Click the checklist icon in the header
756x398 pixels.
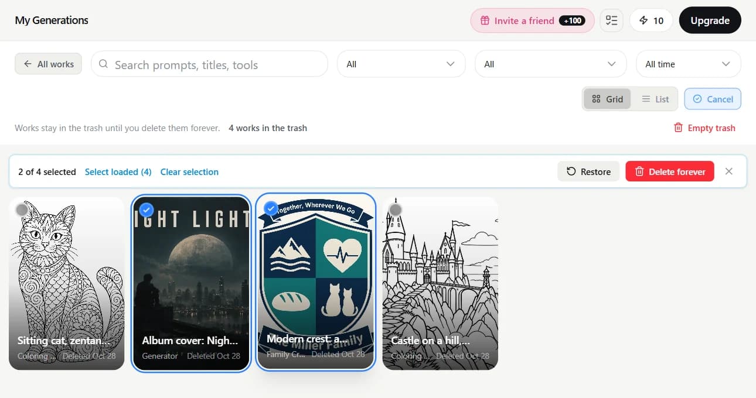click(612, 20)
